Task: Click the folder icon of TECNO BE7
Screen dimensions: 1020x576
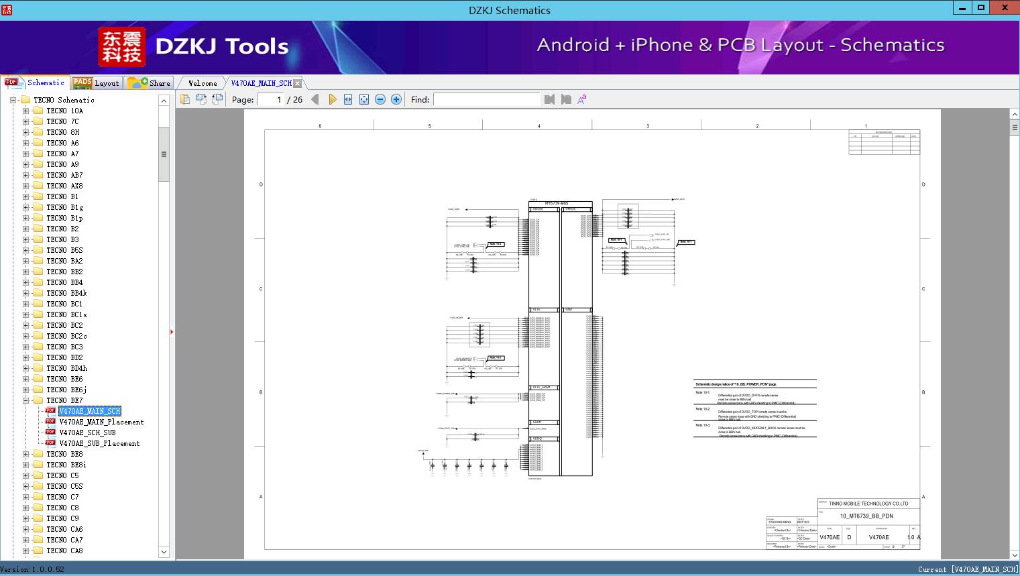Action: tap(38, 400)
